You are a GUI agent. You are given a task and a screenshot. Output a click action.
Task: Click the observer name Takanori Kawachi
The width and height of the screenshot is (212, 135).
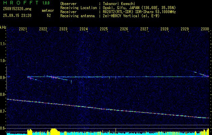point(119,4)
